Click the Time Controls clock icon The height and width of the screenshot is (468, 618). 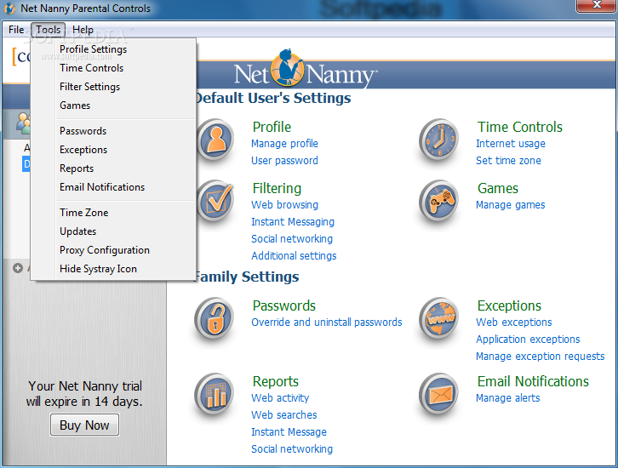pyautogui.click(x=438, y=140)
